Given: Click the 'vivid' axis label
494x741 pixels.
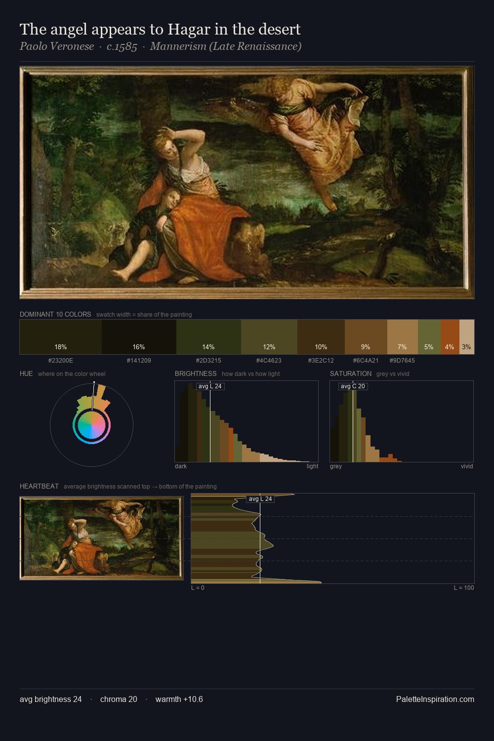Looking at the screenshot, I should tap(467, 466).
